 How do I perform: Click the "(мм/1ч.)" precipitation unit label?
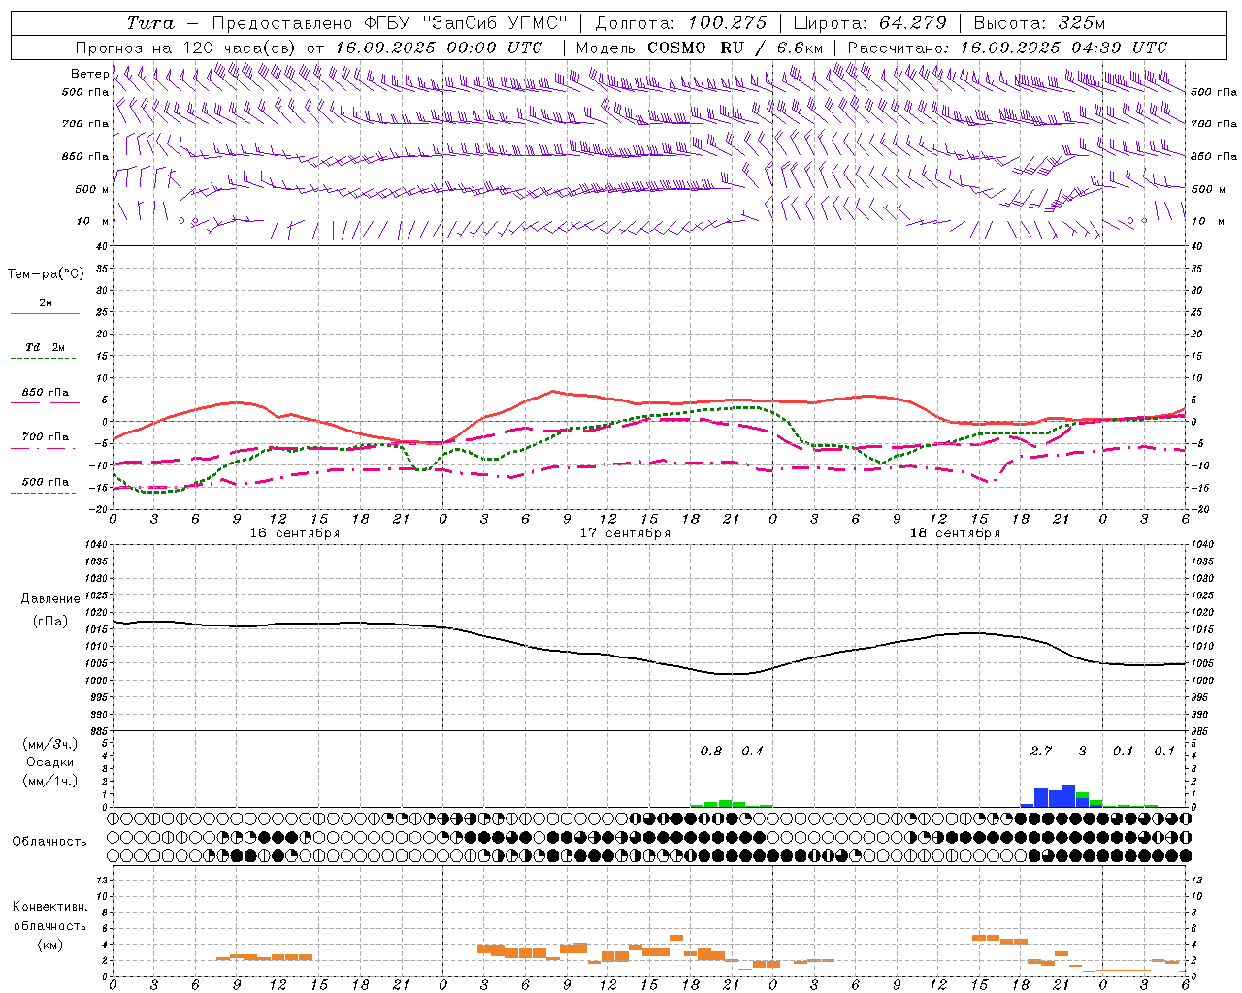[50, 781]
